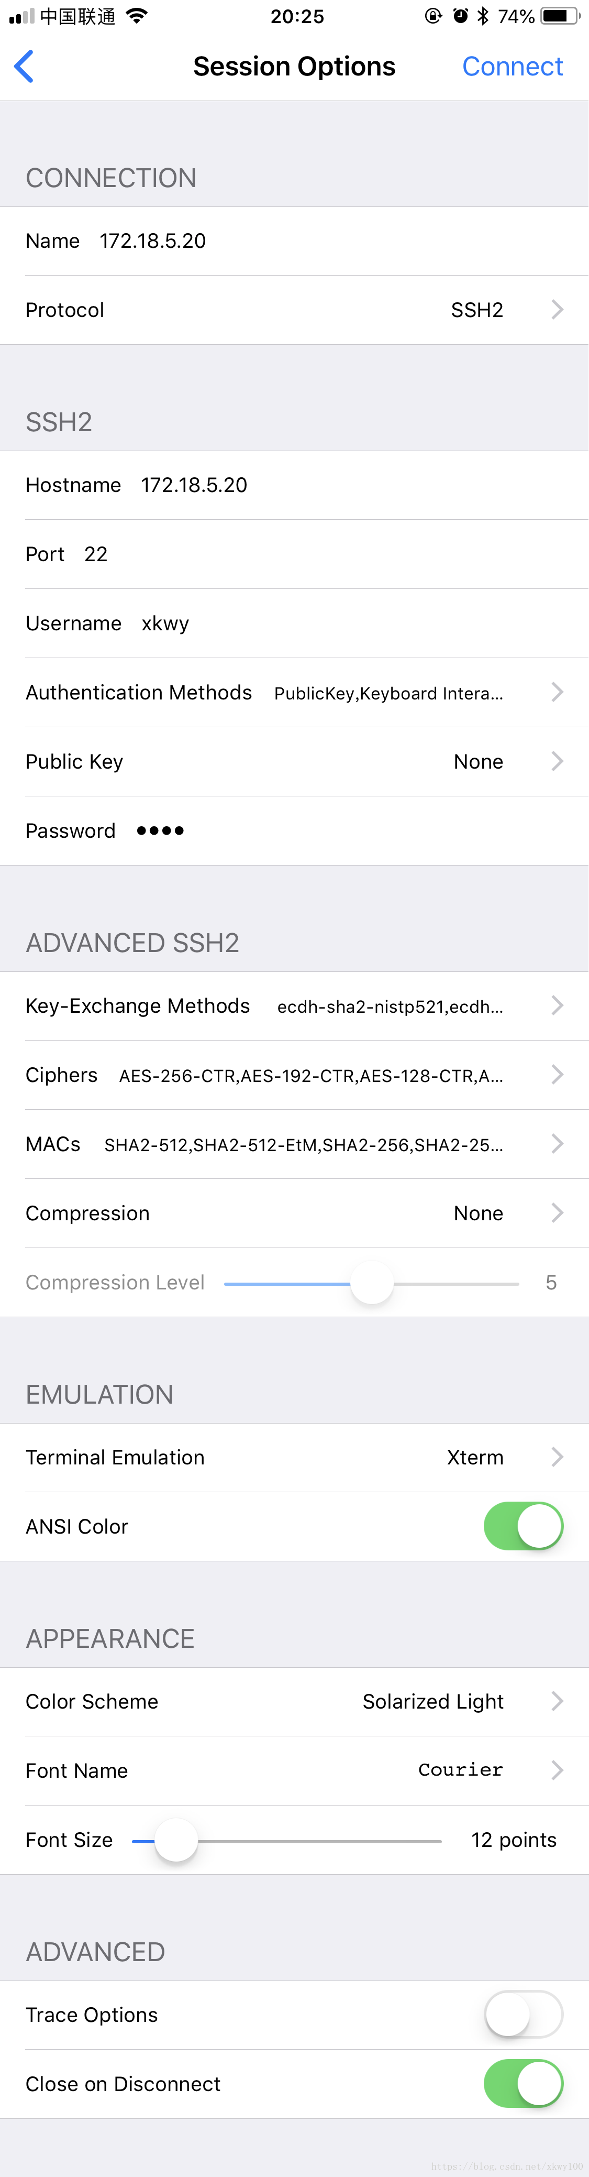589x2177 pixels.
Task: Tap the Wi-Fi status icon
Action: (x=136, y=16)
